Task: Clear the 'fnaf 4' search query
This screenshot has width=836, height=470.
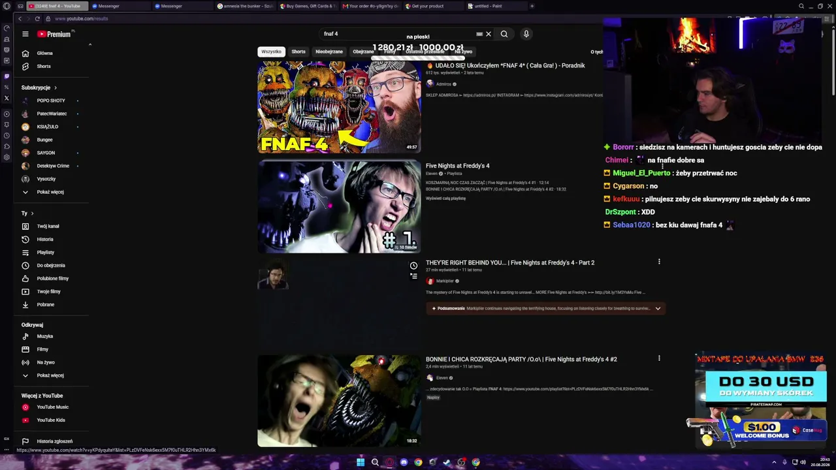Action: pos(488,34)
